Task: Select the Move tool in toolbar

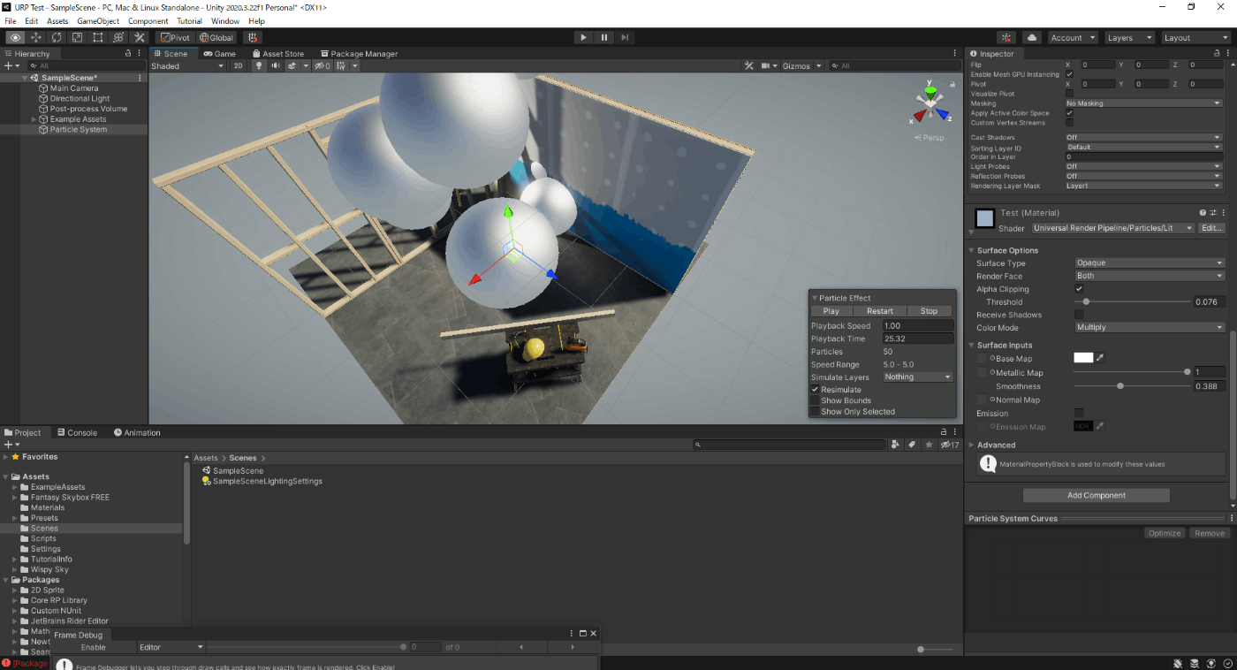Action: tap(36, 38)
